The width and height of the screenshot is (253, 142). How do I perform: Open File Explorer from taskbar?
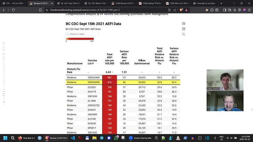point(95,138)
